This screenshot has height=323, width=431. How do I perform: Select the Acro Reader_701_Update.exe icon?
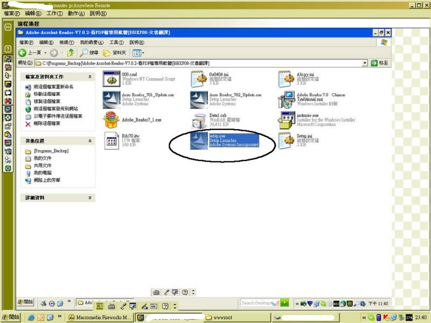(x=112, y=100)
